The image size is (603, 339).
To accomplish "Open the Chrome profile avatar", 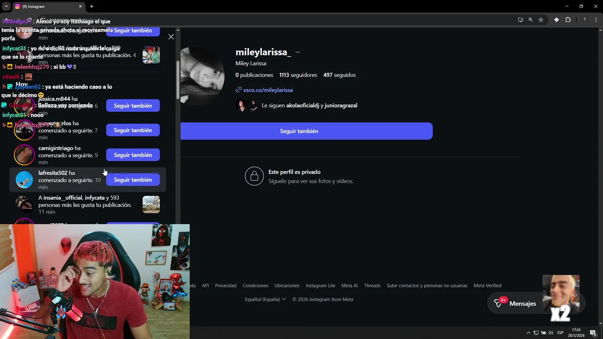I will 585,20.
